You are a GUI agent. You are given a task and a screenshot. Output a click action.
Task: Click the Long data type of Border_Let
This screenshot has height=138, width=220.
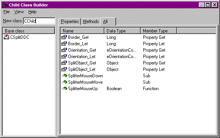coord(111,44)
